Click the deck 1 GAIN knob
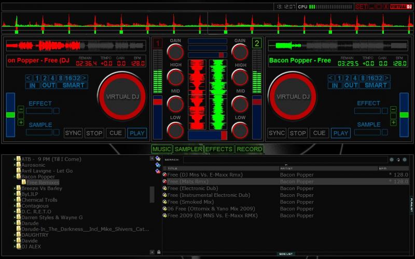 tap(175, 52)
